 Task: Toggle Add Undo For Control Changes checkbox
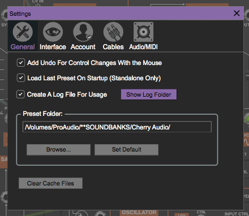(21, 63)
